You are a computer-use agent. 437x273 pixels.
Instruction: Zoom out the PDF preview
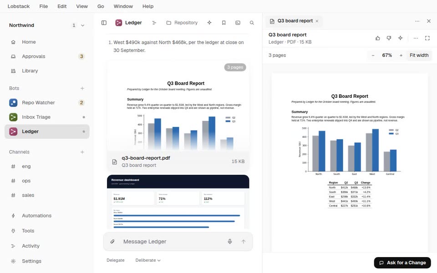click(373, 55)
